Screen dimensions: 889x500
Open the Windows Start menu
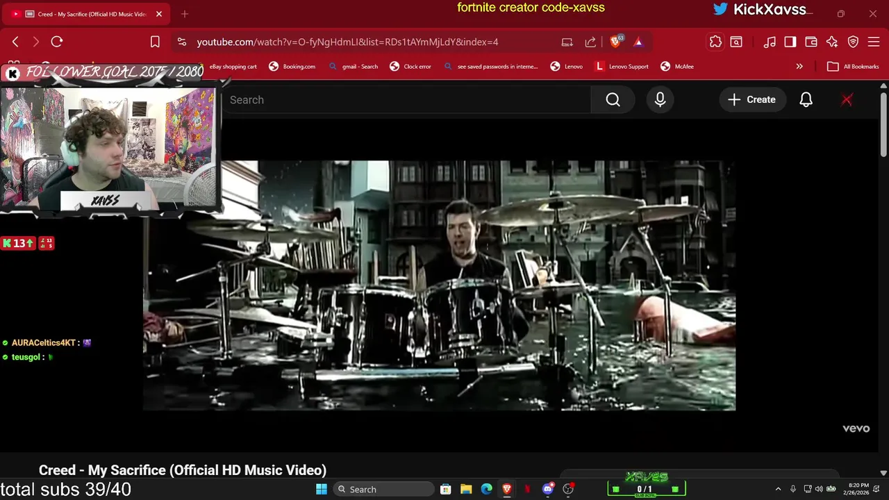point(322,489)
